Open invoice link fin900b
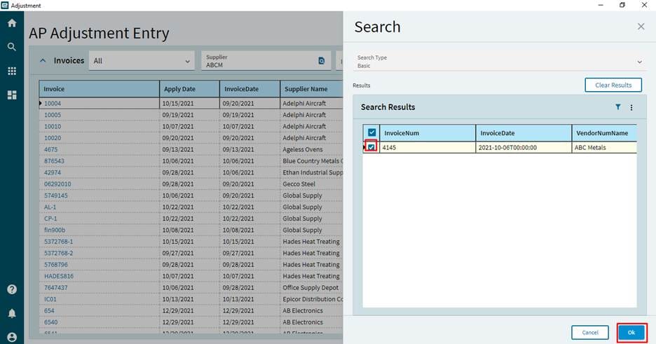This screenshot has width=656, height=344. 55,230
